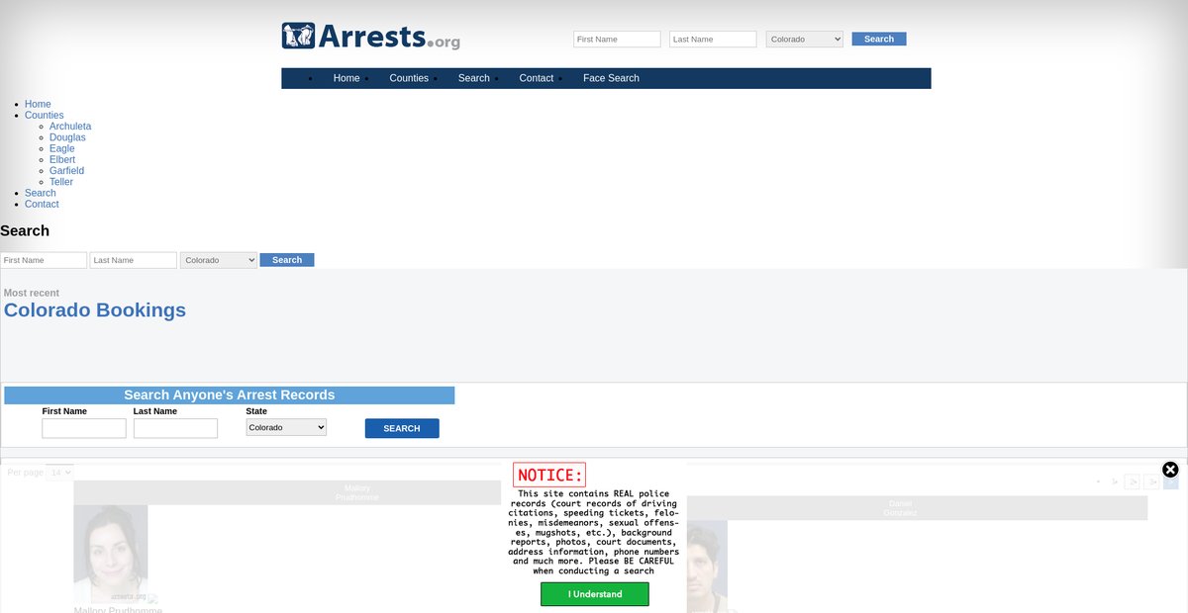The width and height of the screenshot is (1188, 613).
Task: Follow the Home link in the bulleted list
Action: (x=38, y=104)
